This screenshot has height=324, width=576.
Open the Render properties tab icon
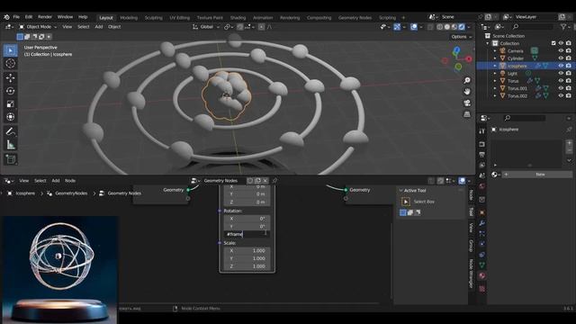click(x=482, y=144)
